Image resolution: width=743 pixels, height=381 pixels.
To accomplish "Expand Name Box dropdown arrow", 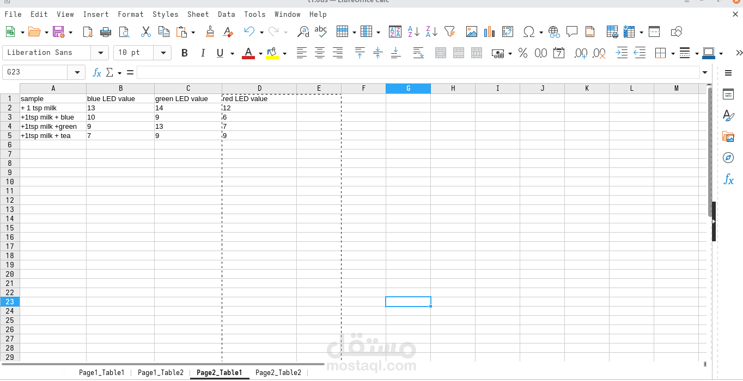I will [x=77, y=72].
